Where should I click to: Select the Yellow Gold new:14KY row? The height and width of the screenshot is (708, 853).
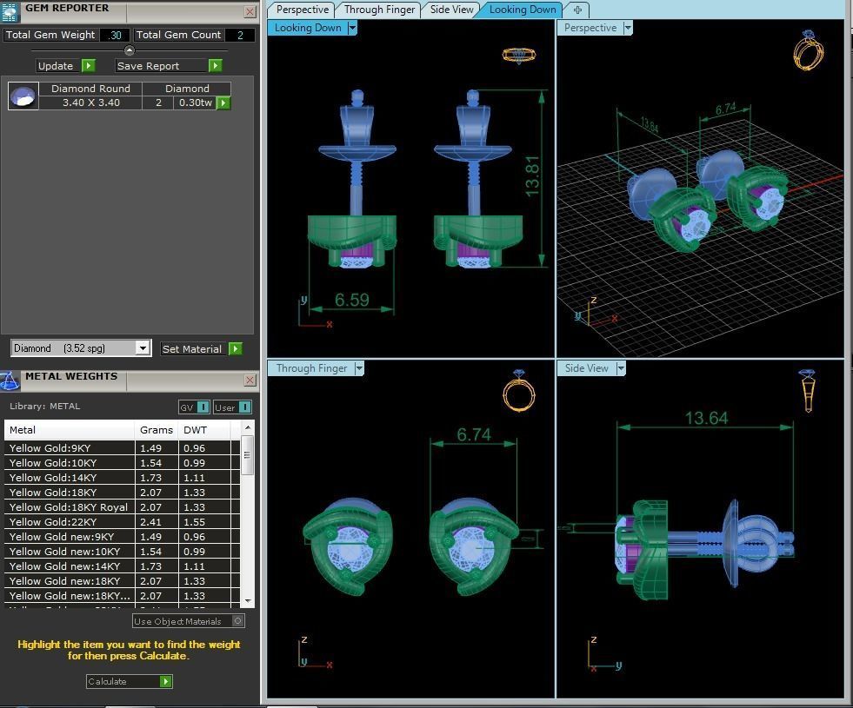pos(122,566)
